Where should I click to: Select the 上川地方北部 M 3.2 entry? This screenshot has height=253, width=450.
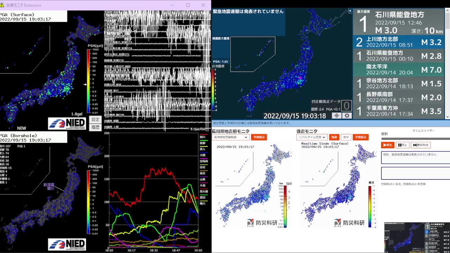(399, 42)
